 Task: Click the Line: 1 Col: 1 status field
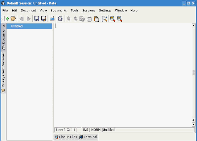[66, 130]
